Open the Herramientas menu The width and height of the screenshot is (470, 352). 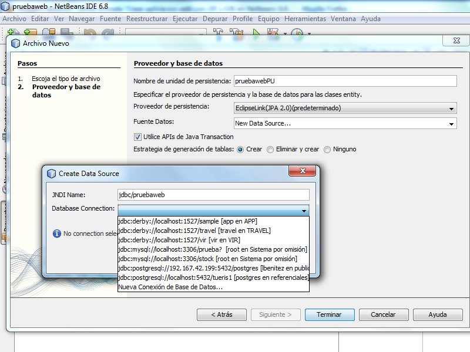point(305,19)
